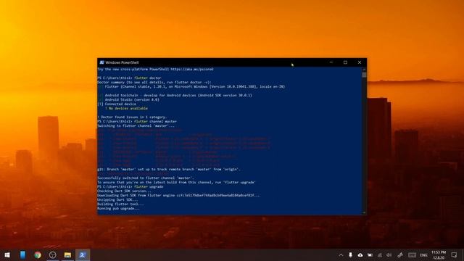Click the 'Windows PowerShell' title text
The width and height of the screenshot is (464, 261).
(x=122, y=62)
